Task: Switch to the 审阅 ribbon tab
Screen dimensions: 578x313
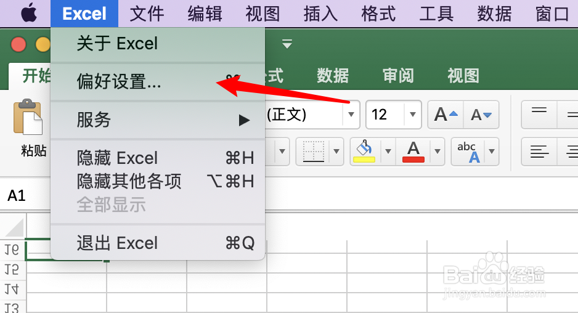Action: [398, 76]
